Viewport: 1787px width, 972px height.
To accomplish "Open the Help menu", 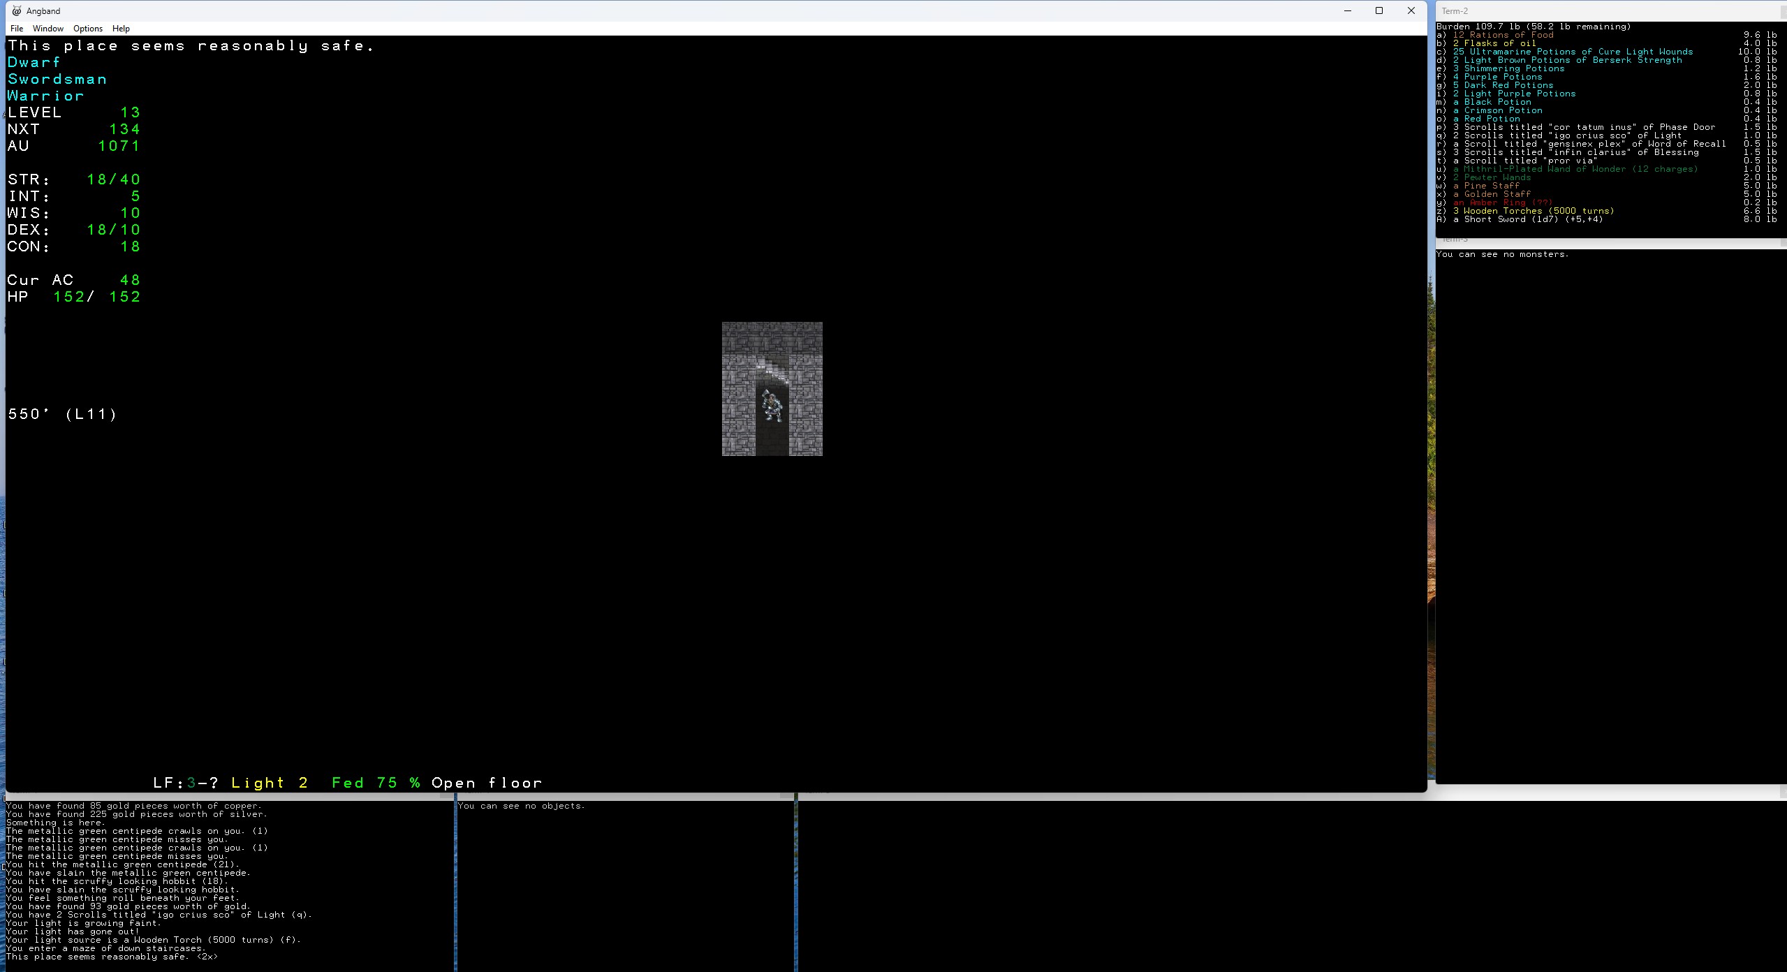I will [121, 29].
